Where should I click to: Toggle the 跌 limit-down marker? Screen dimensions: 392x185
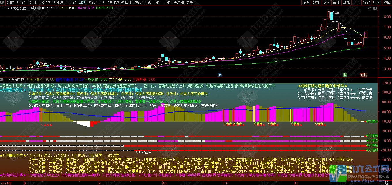345,75
